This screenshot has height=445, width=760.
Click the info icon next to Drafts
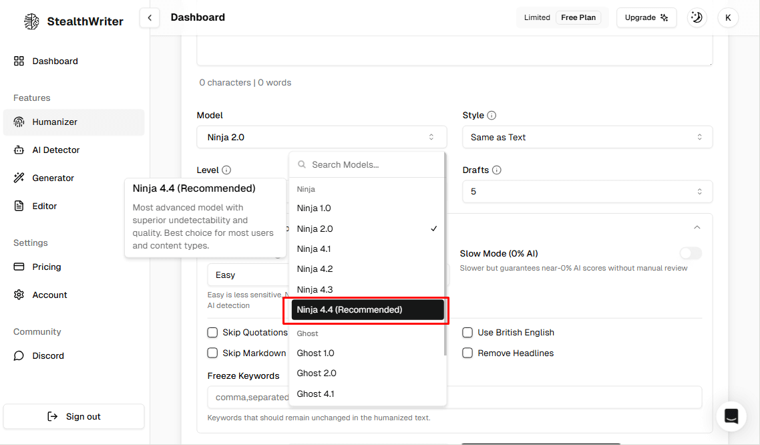tap(496, 170)
